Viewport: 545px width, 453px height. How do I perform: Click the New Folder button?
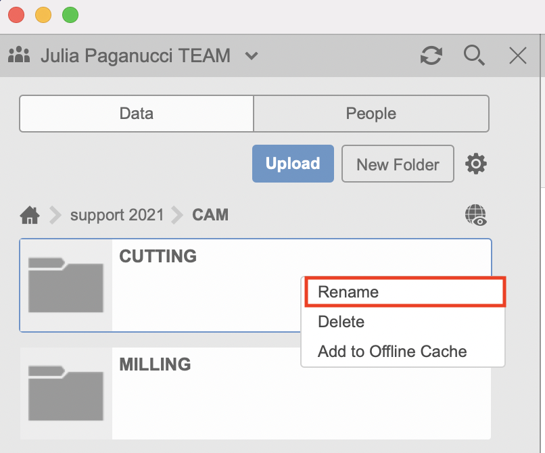(398, 164)
